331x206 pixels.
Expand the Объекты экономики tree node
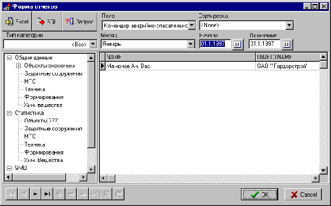(x=18, y=66)
